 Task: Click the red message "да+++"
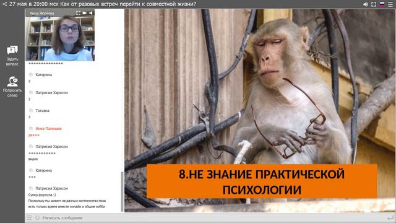click(x=34, y=135)
